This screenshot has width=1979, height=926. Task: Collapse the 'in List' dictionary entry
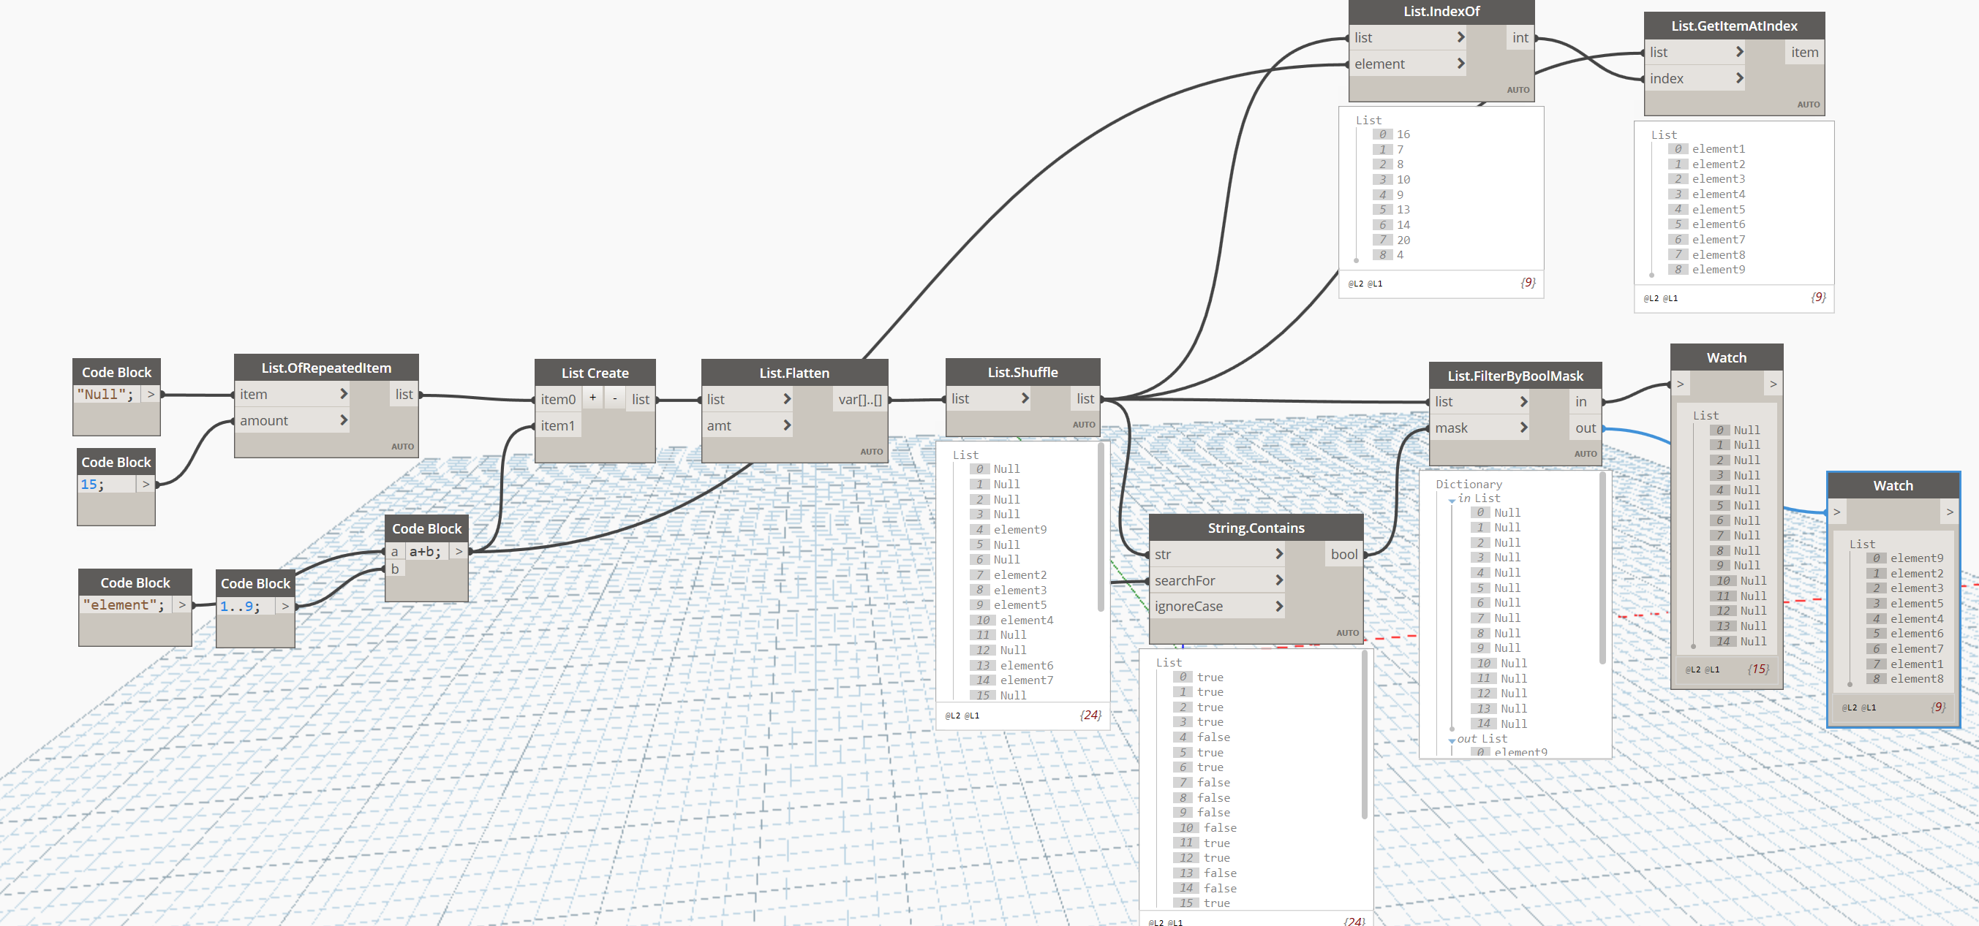1452,500
